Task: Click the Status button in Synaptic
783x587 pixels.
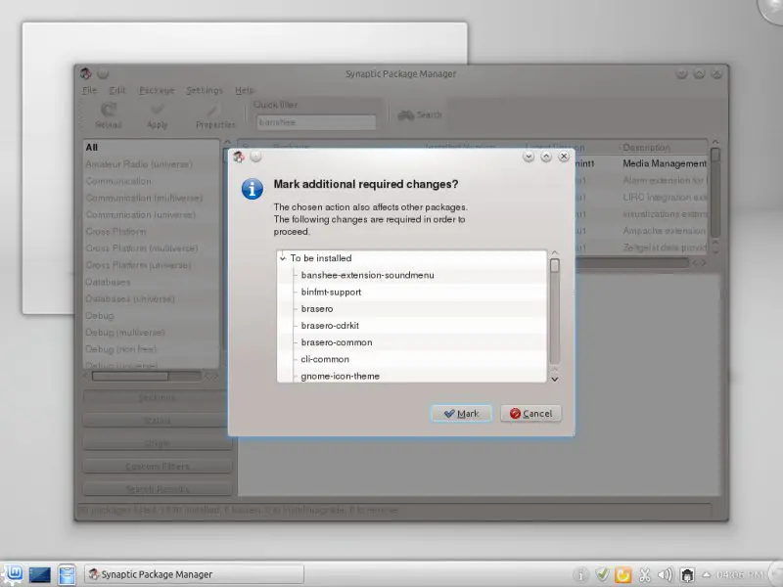Action: coord(157,421)
